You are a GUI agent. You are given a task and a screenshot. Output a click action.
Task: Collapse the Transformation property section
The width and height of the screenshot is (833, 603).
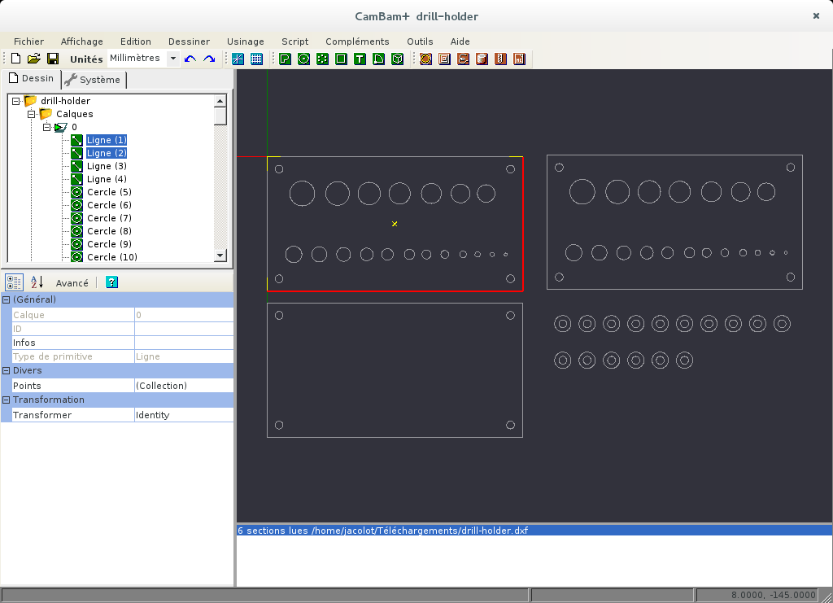pos(7,400)
